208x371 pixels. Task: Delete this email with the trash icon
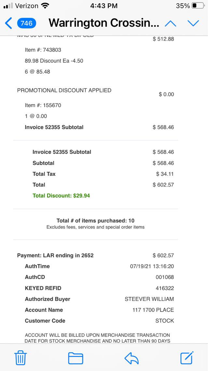click(x=21, y=358)
